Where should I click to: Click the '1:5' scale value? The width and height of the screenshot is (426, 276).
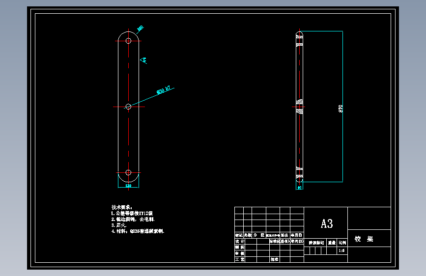341,251
